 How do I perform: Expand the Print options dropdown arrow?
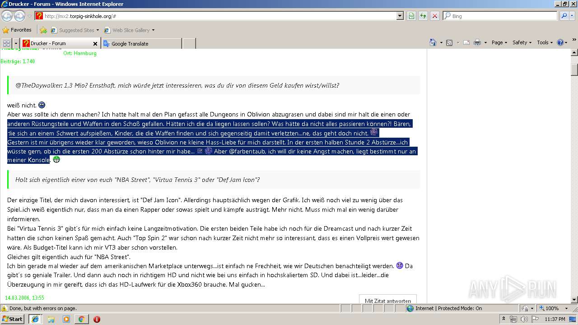485,43
